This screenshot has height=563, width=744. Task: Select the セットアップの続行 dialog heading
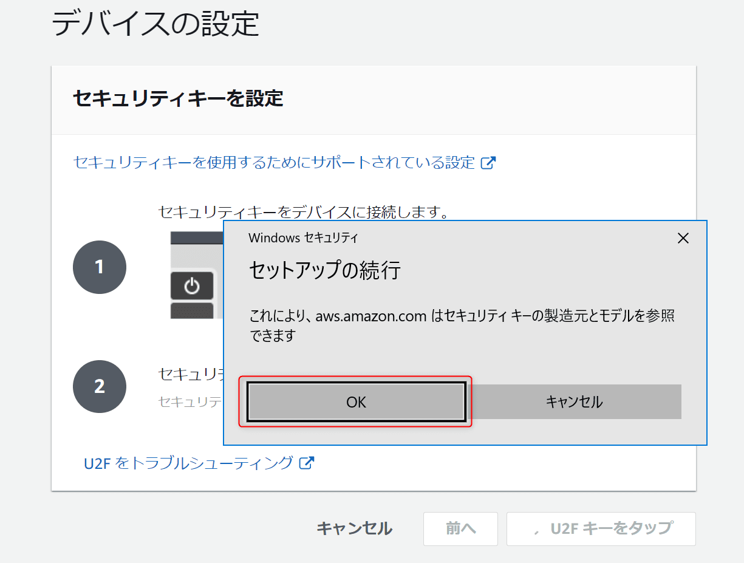tap(325, 270)
